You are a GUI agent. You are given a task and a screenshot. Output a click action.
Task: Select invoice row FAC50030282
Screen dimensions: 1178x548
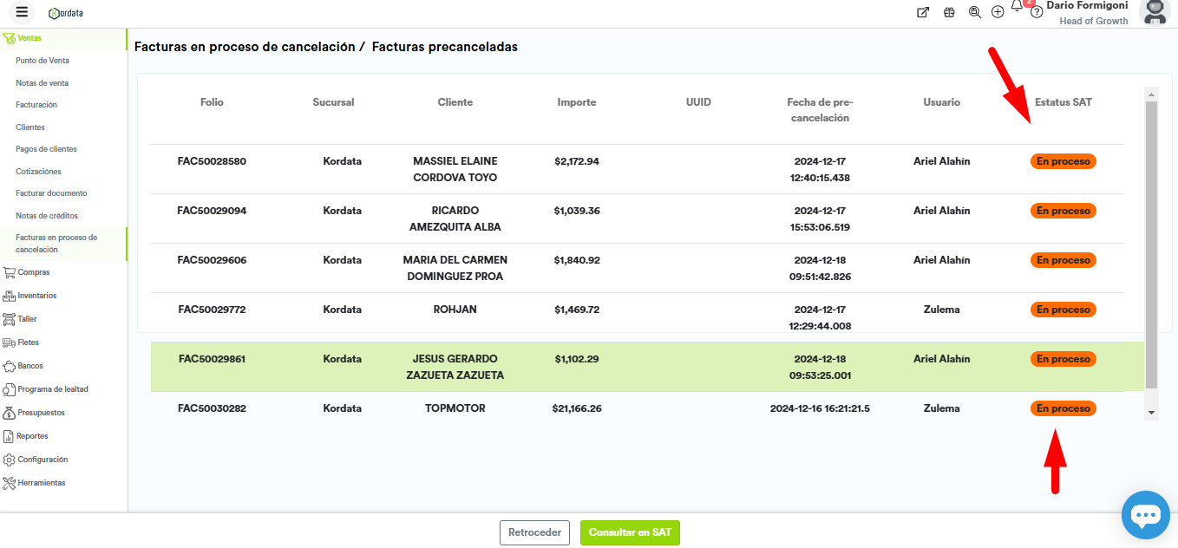212,408
